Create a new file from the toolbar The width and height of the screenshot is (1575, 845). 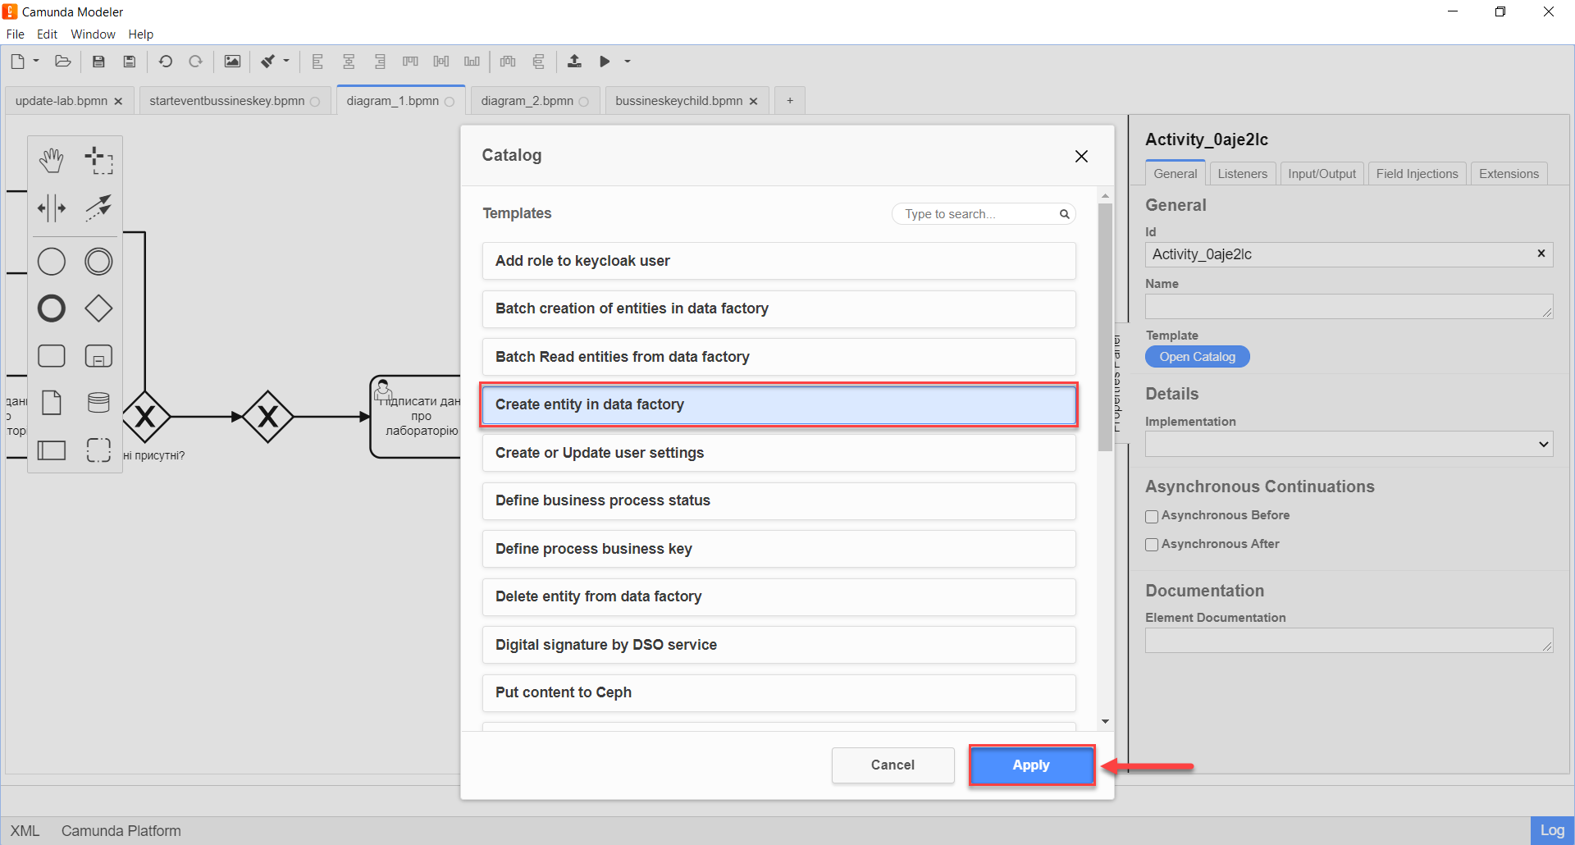click(x=17, y=62)
